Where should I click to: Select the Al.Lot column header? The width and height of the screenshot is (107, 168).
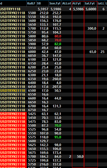coord(67,4)
